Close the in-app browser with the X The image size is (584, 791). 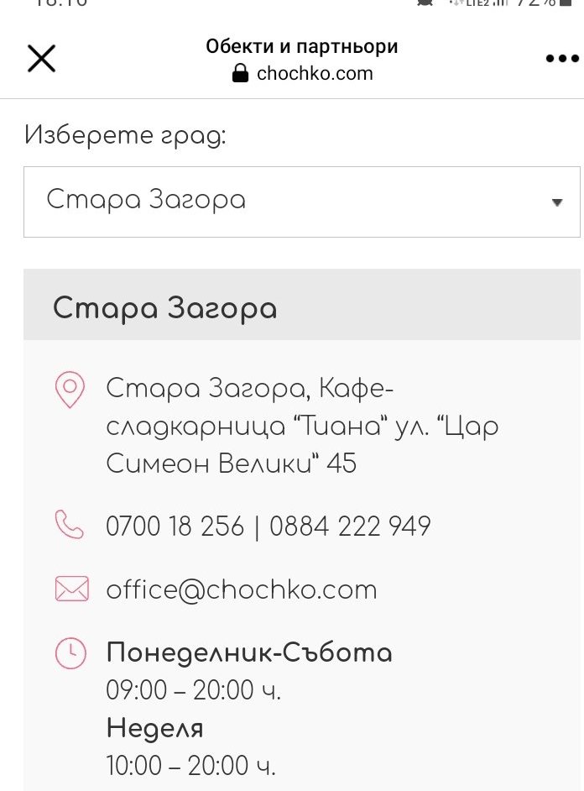(x=41, y=59)
